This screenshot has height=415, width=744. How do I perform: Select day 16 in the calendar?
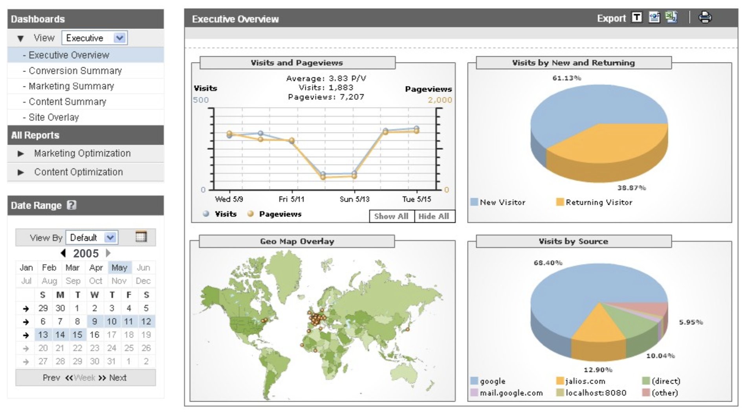[x=94, y=335]
